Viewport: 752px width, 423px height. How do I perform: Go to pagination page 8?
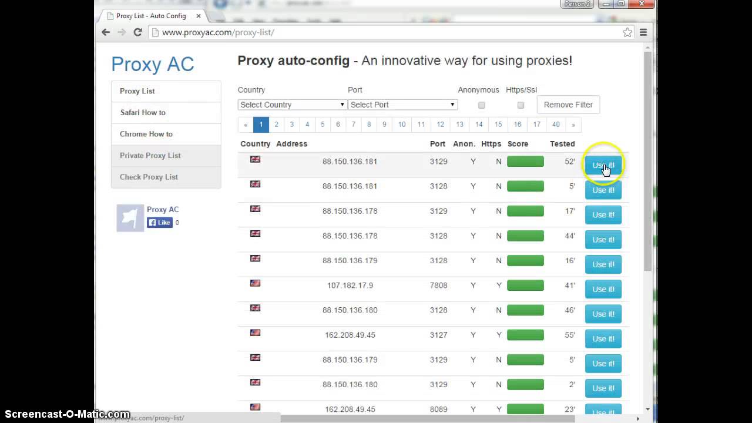point(369,125)
